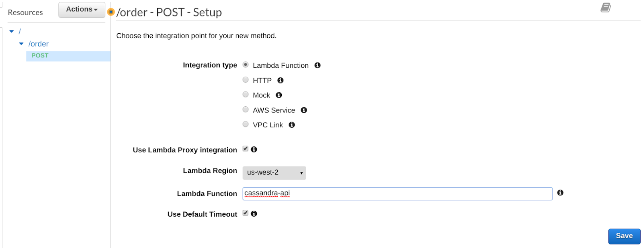Open the Lambda Region us-west-2 dropdown
The image size is (643, 248).
274,173
